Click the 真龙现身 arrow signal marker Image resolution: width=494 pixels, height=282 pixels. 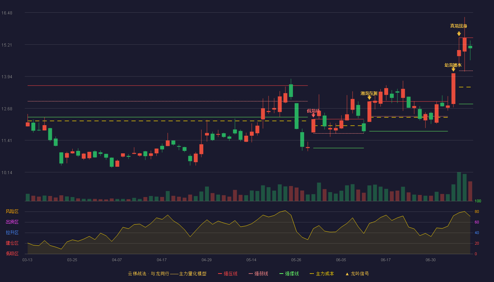(459, 34)
